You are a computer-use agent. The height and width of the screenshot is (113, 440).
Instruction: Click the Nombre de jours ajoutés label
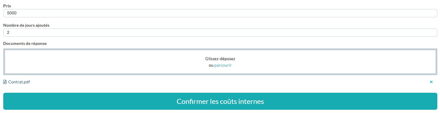tap(26, 25)
